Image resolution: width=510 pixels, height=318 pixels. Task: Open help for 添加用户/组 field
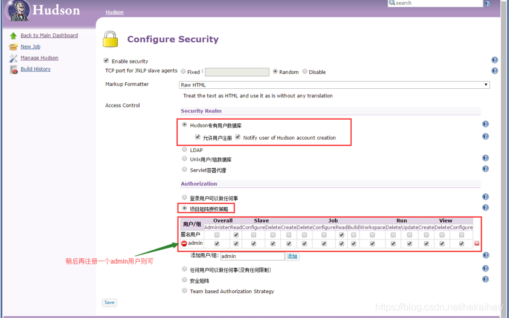point(486,255)
